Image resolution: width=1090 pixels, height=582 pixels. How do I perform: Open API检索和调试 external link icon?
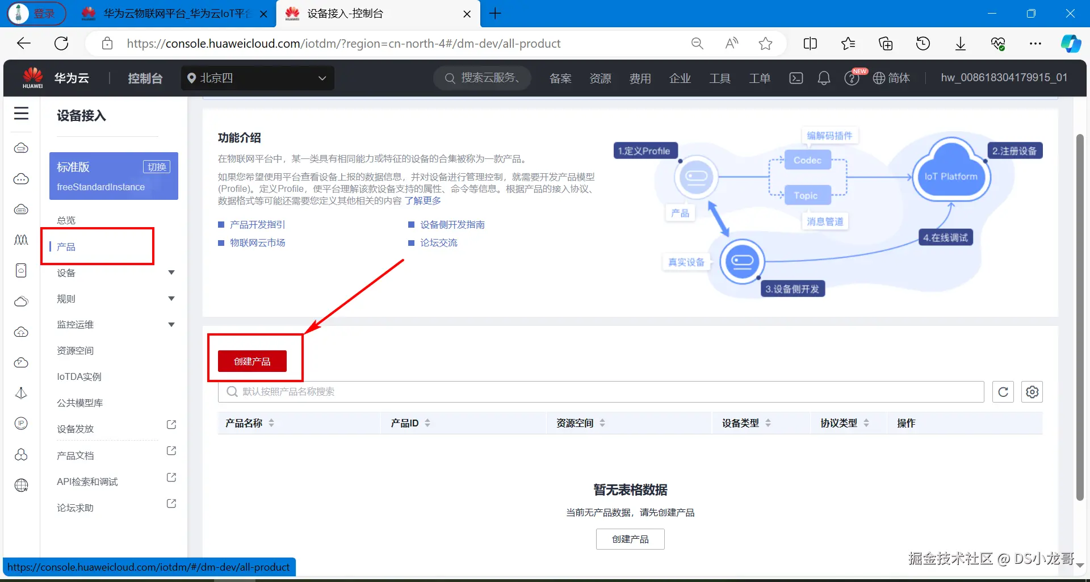(171, 478)
